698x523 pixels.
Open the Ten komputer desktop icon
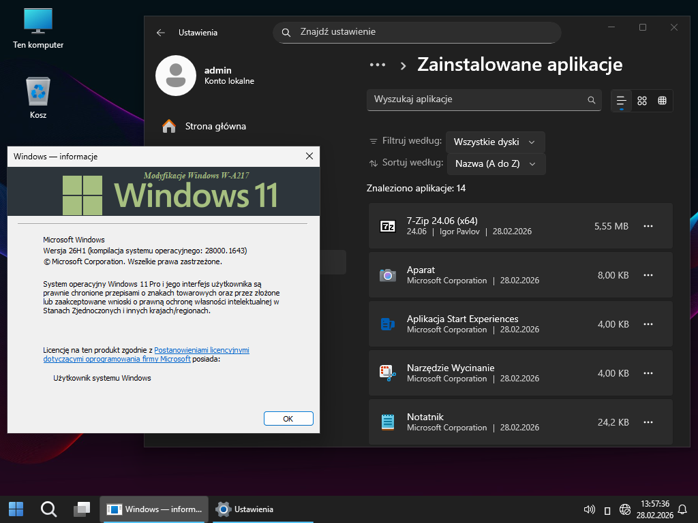coord(38,27)
